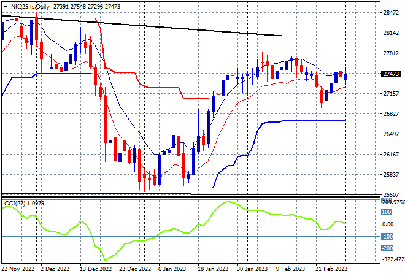This screenshot has width=405, height=276.
Task: Select the 25507 price axis label
Action: click(391, 194)
